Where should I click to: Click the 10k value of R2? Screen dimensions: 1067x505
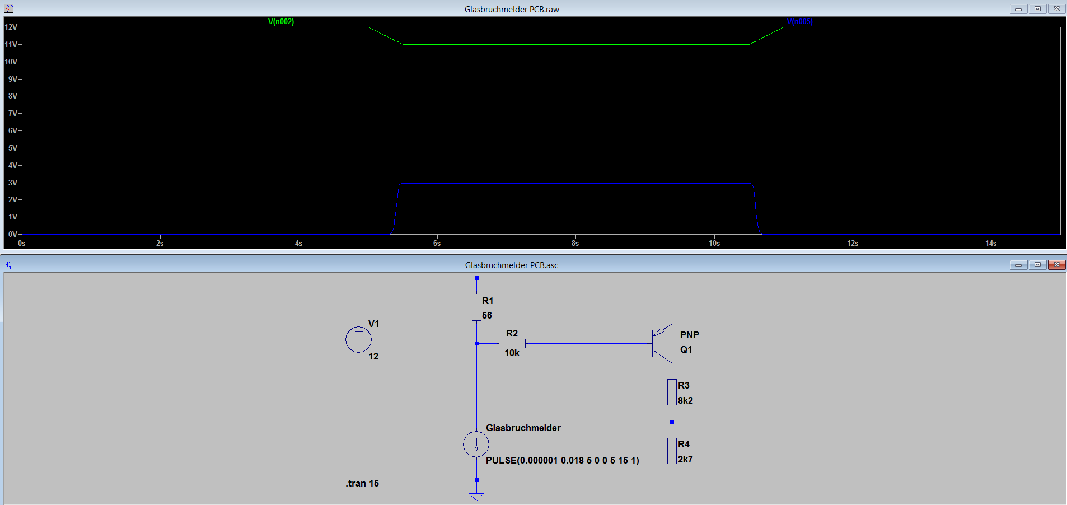(512, 353)
